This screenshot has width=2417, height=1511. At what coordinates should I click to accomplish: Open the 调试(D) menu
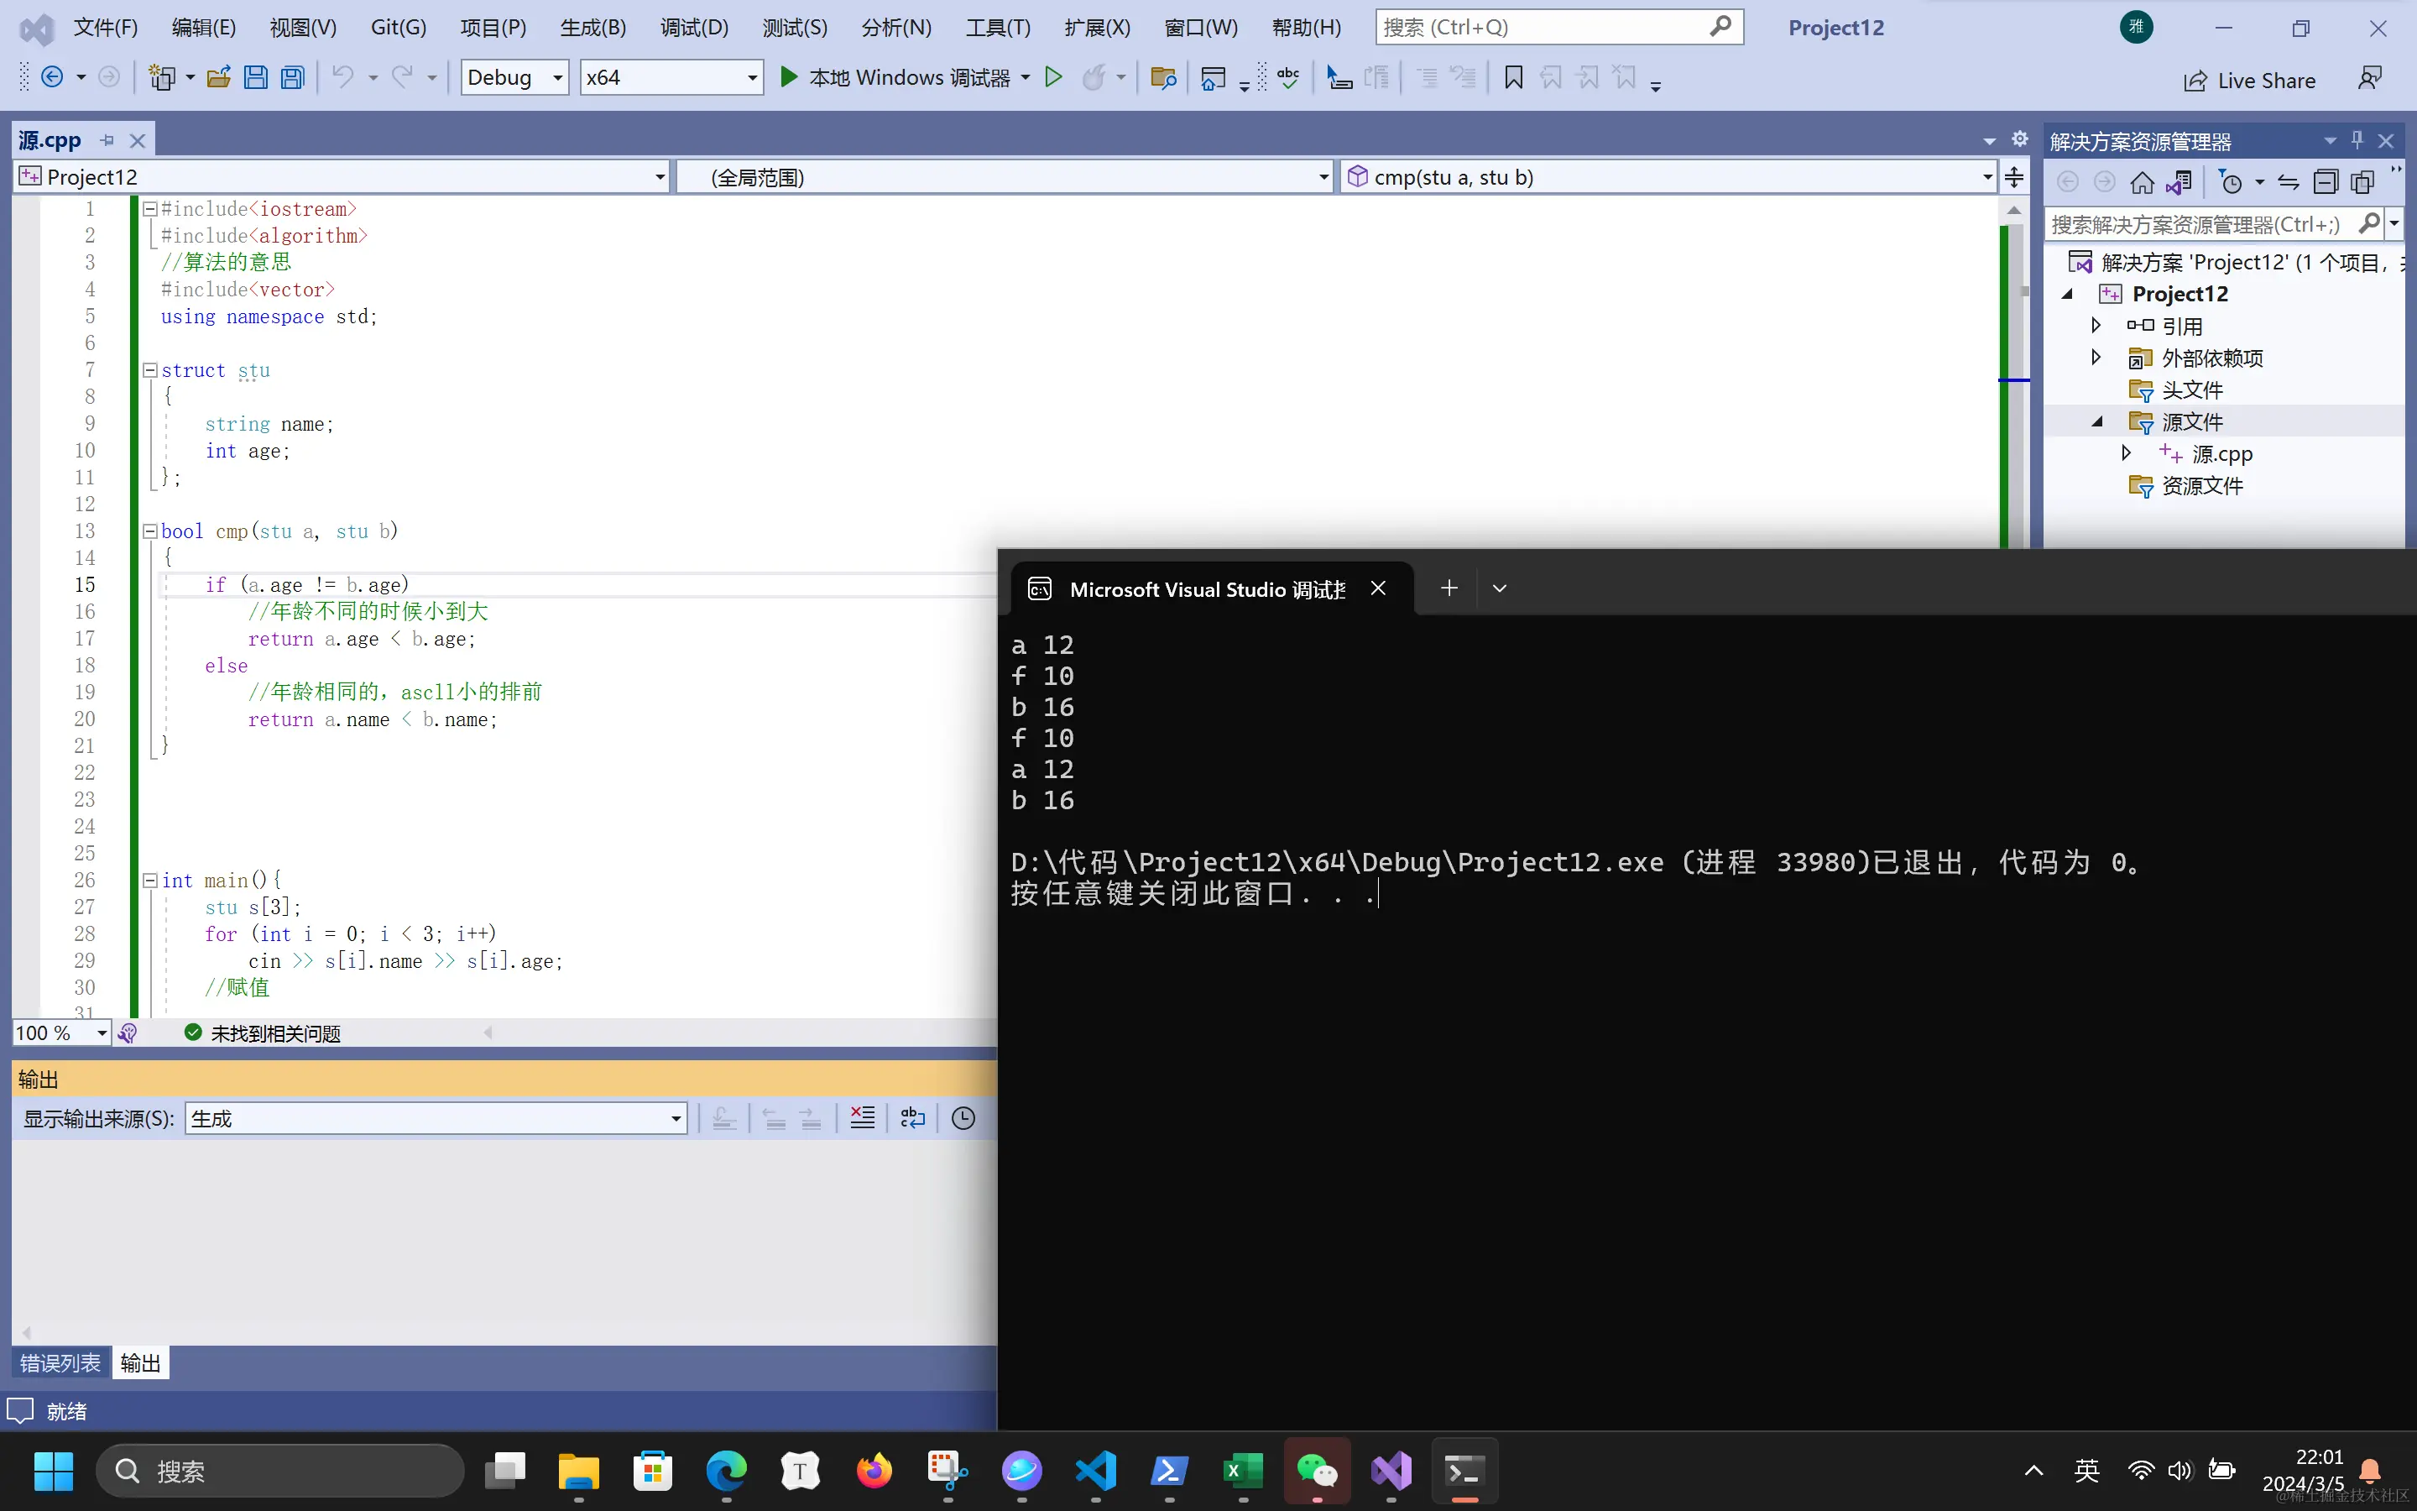pos(694,27)
